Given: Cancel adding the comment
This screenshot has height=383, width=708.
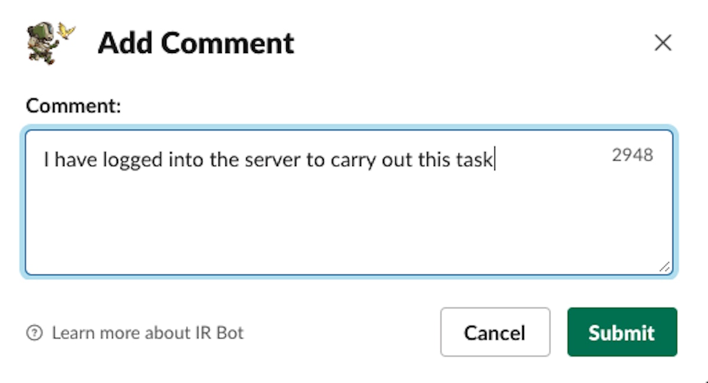Looking at the screenshot, I should pos(494,332).
